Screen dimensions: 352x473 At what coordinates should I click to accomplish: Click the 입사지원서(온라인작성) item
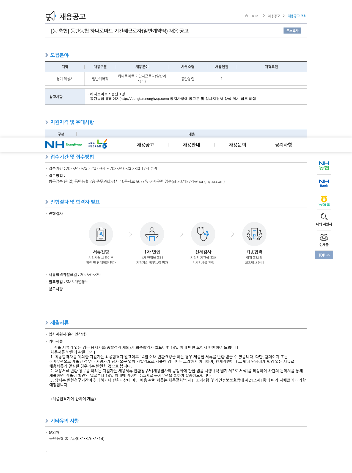point(68,334)
